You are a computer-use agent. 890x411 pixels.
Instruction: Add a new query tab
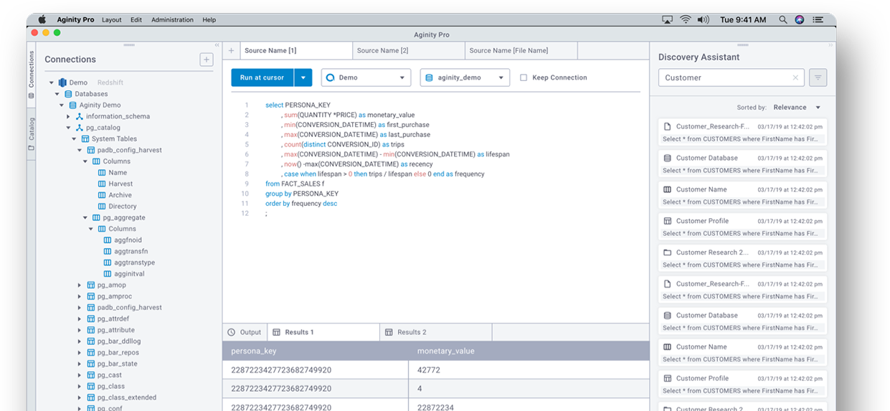pos(231,51)
